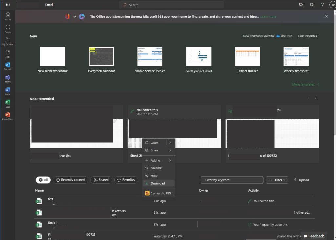Viewport: 336px width, 240px height.
Task: Open the Gantt project chart template
Action: pos(199,60)
